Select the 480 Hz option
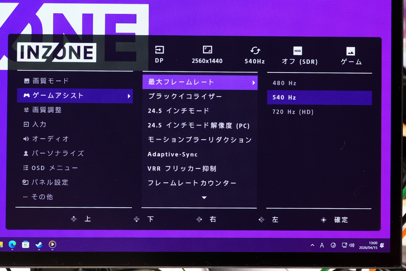406x271 pixels. [x=285, y=83]
